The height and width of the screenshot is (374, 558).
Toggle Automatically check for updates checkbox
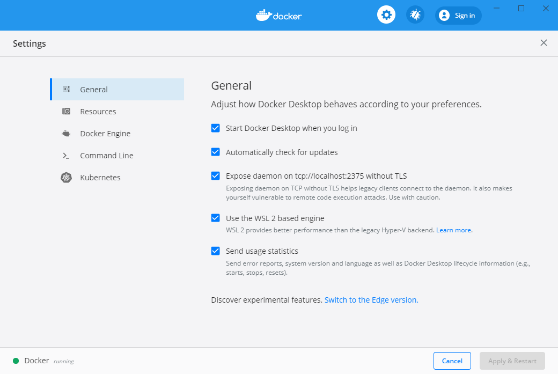(215, 152)
